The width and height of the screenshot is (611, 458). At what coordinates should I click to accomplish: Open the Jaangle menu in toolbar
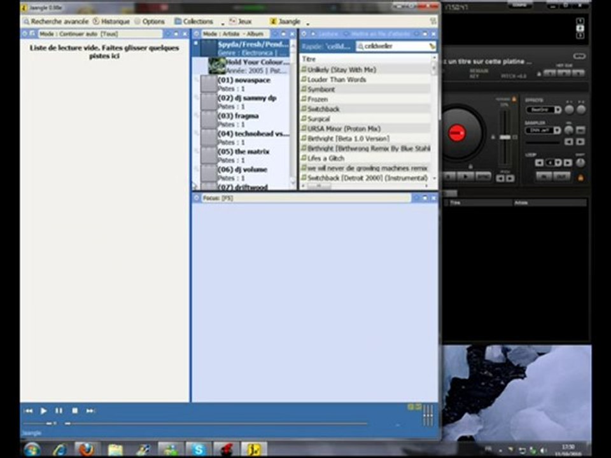(x=285, y=21)
